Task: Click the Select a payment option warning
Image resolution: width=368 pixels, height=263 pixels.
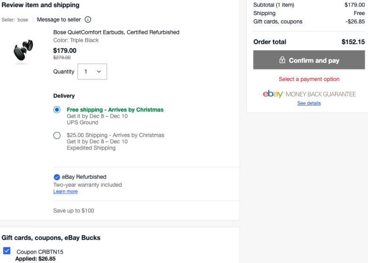Action: pos(309,79)
